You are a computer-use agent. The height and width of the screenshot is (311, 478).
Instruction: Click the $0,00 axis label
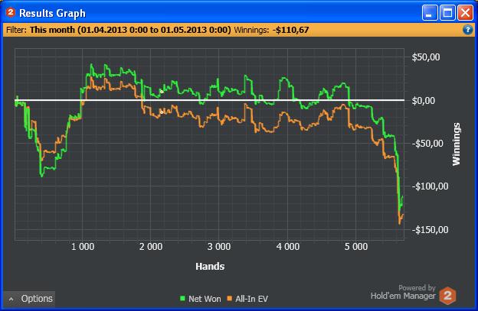click(424, 101)
